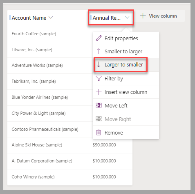Click the plus icon beside Insert view column
This screenshot has width=195, height=194.
[x=99, y=92]
